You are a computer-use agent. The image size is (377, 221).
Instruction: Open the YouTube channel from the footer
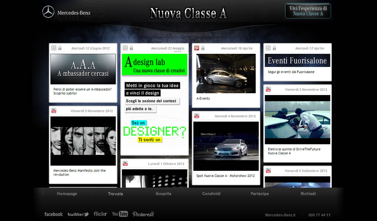pyautogui.click(x=120, y=214)
